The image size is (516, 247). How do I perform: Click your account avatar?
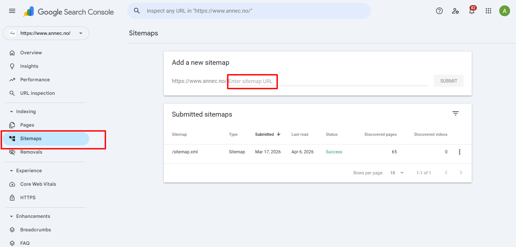click(505, 11)
